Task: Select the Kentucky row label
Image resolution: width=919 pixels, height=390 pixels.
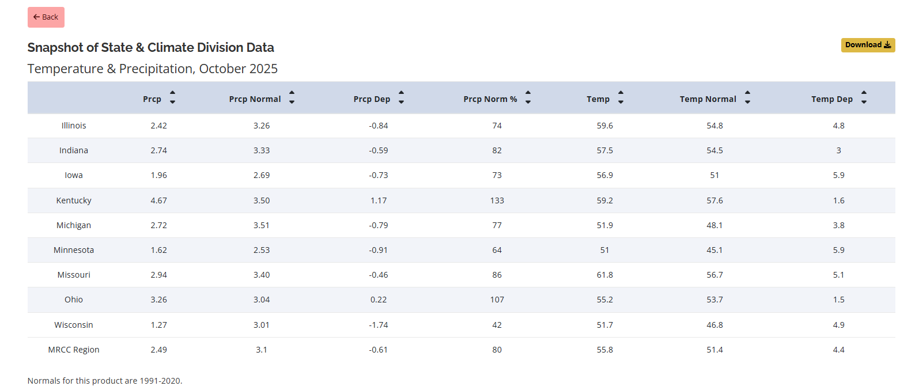Action: point(74,200)
